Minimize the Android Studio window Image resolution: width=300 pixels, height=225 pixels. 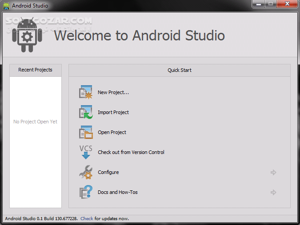(x=259, y=4)
